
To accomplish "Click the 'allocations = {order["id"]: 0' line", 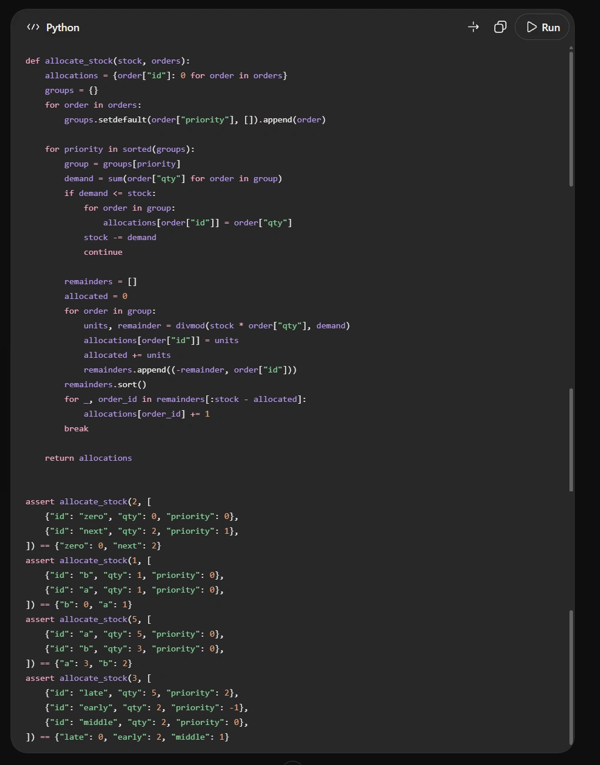I will (166, 75).
